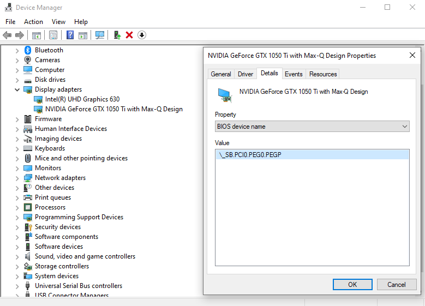Expand the Network adapters category
Screen dimensions: 425x306
[17, 178]
